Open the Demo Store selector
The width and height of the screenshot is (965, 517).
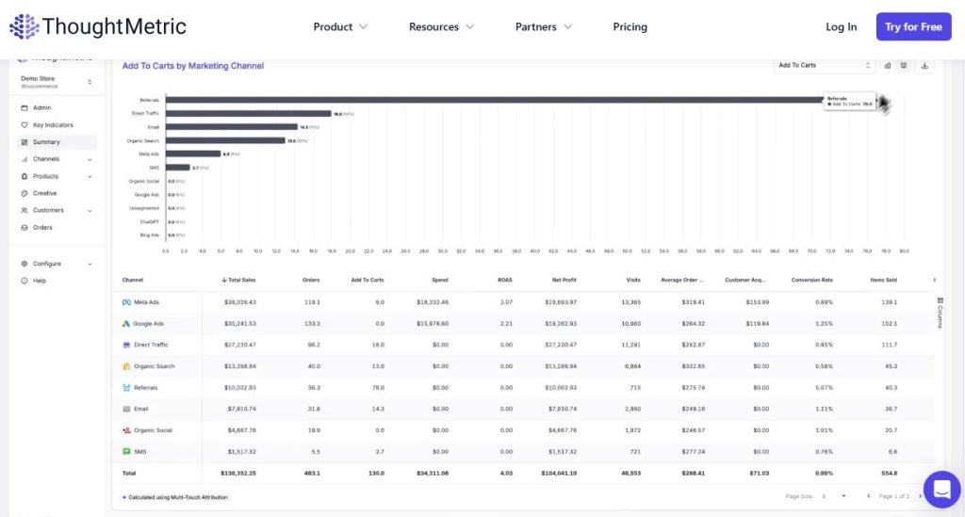pos(56,82)
